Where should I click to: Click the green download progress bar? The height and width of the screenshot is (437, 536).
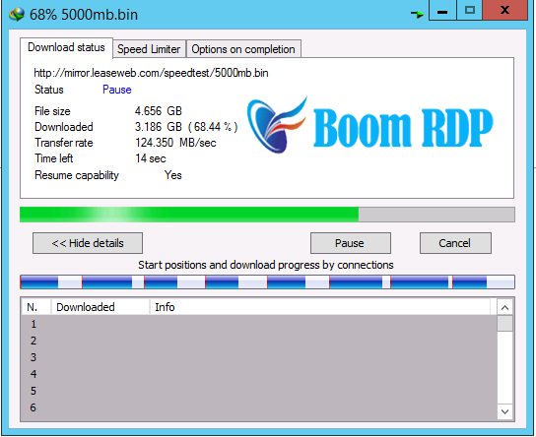click(267, 215)
